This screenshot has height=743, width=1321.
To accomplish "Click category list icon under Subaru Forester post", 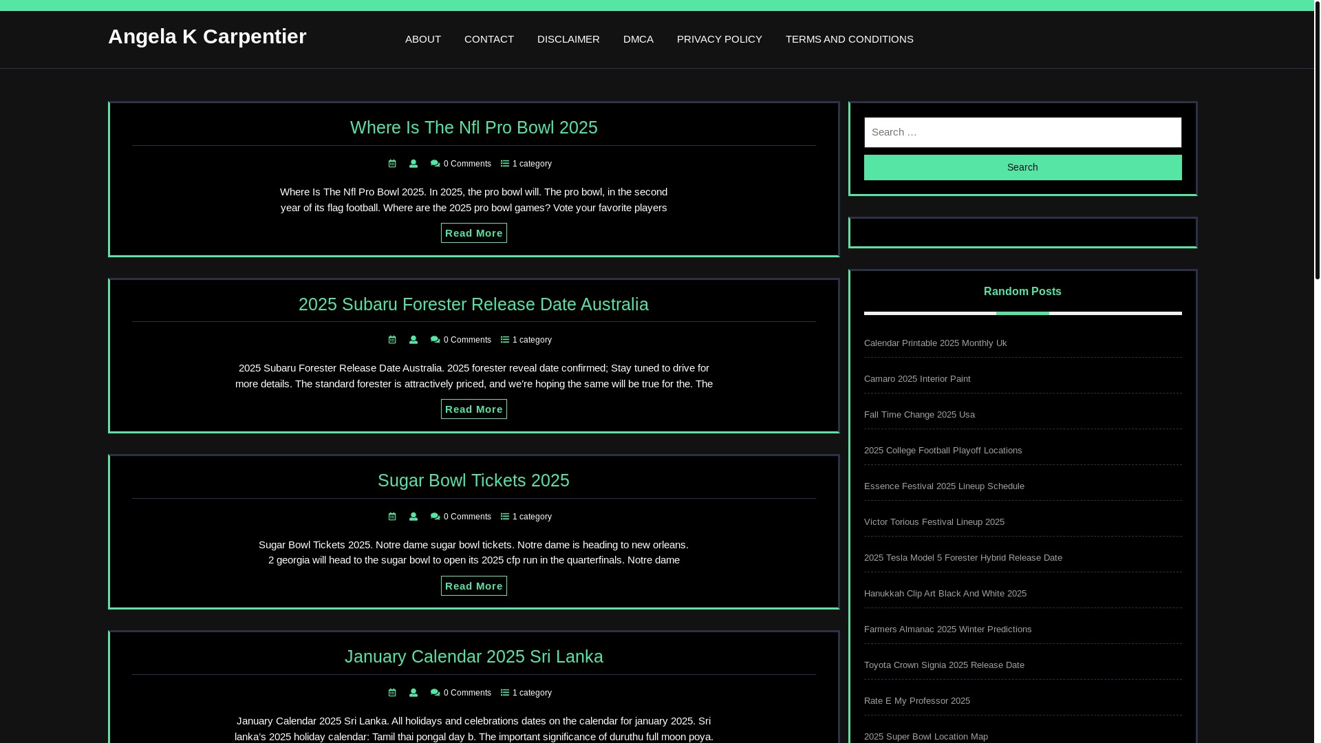I will click(505, 340).
